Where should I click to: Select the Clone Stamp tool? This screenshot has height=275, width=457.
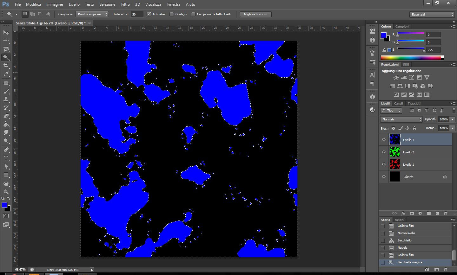6,99
